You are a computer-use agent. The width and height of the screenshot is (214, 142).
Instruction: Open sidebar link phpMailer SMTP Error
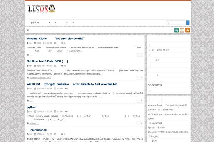168,132
